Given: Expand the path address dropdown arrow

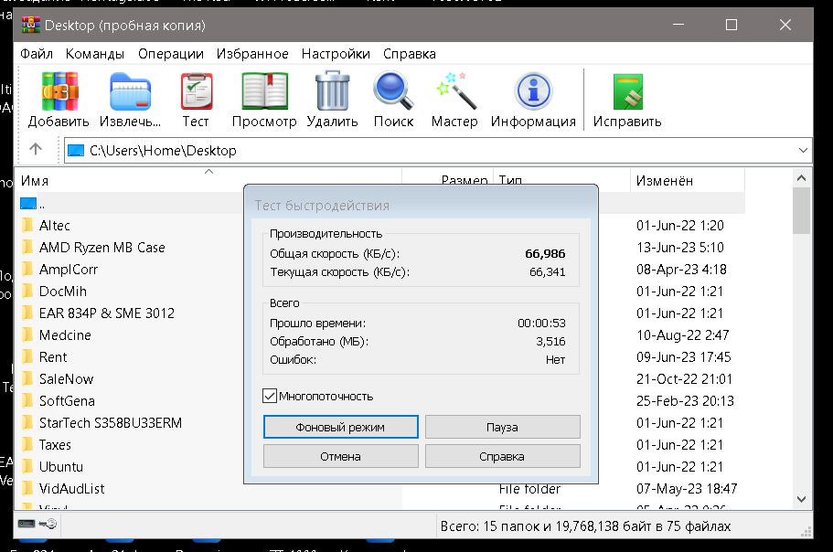Looking at the screenshot, I should click(803, 151).
